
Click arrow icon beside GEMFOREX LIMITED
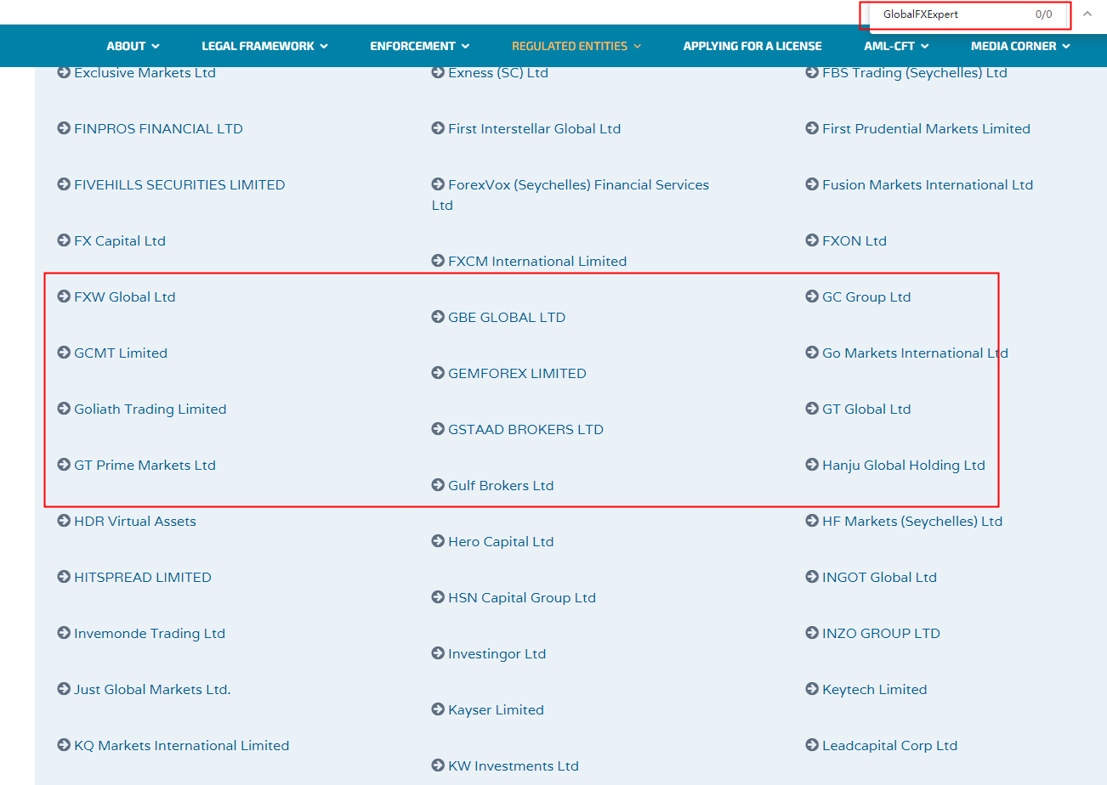click(x=438, y=374)
